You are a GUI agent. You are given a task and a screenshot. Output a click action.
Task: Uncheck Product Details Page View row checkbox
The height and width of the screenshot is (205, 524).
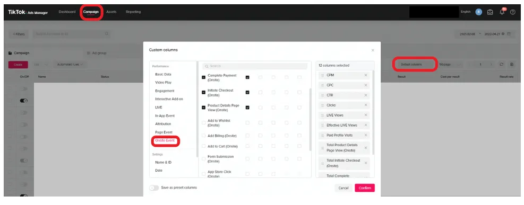click(203, 108)
